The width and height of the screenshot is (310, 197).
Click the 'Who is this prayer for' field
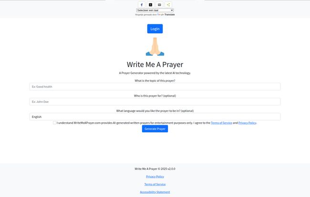coord(155,102)
